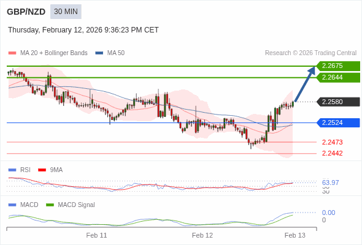
Task: Click the 2.2580 current price tag
Action: point(338,102)
